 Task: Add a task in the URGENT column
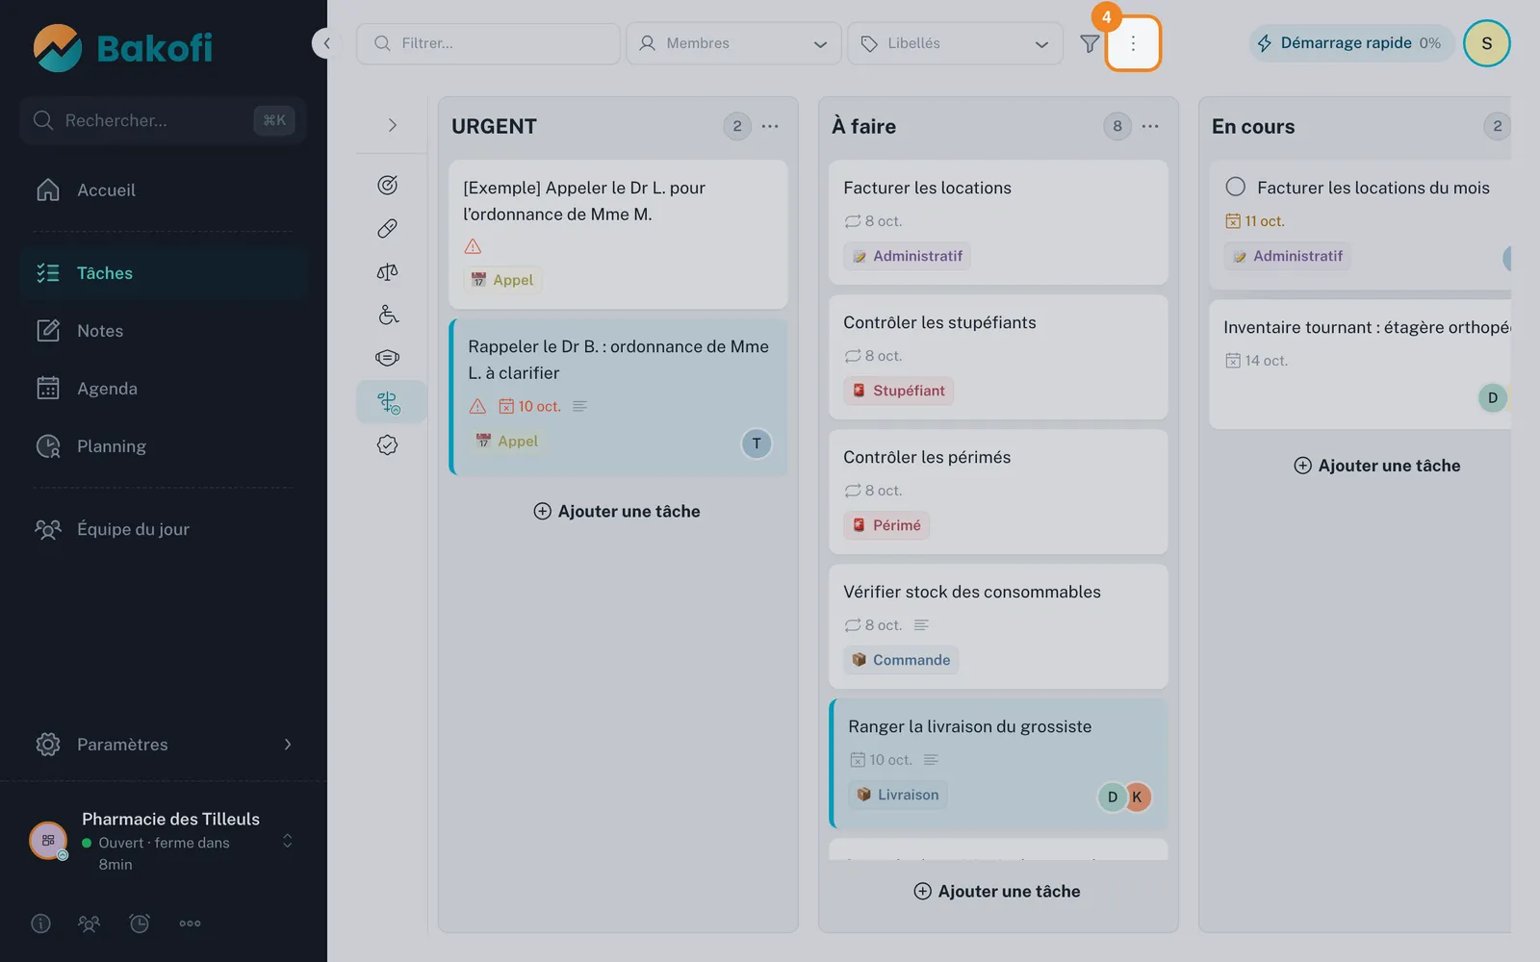[617, 512]
